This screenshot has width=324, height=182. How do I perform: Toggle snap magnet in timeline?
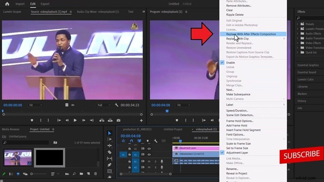[131, 141]
